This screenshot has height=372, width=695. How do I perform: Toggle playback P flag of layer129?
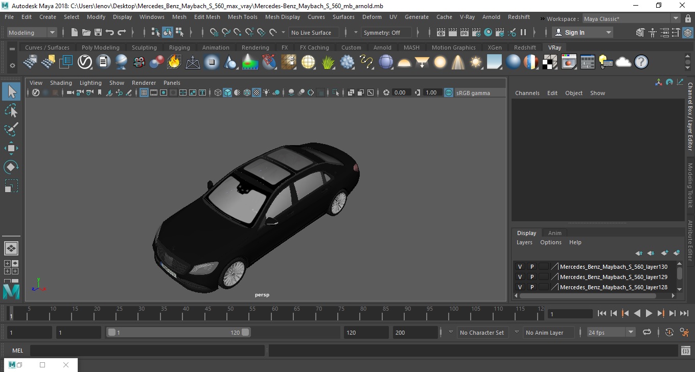(x=532, y=277)
